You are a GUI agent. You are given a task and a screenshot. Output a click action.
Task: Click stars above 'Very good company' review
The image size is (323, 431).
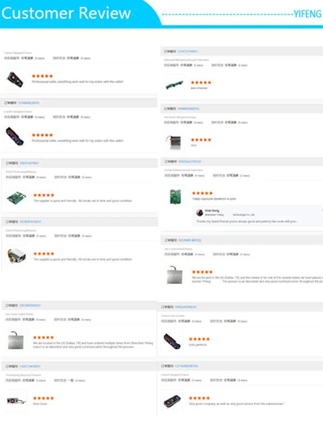point(200,398)
